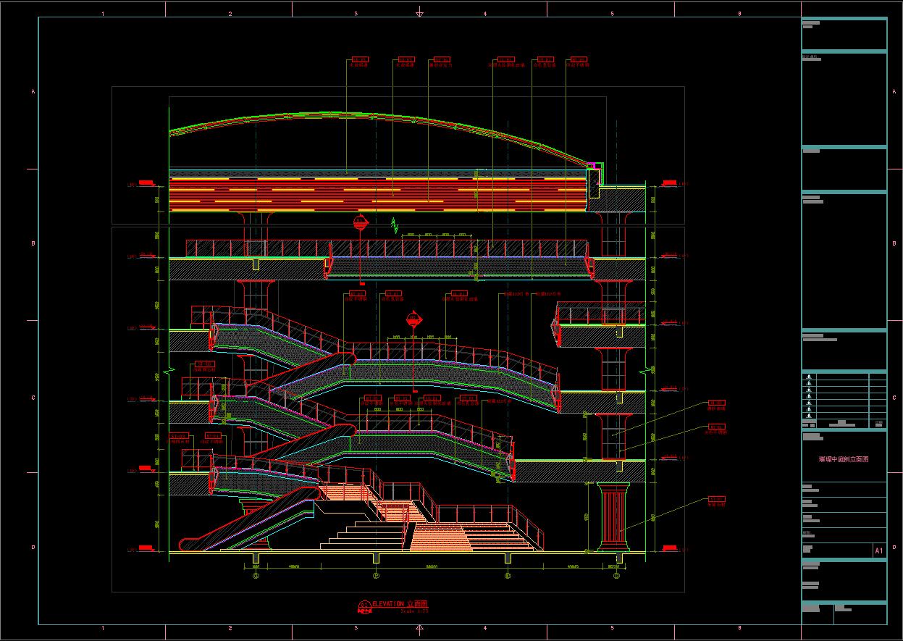Viewport: 903px width, 641px height.
Task: Select the center mark arrow on top border
Action: pos(419,12)
